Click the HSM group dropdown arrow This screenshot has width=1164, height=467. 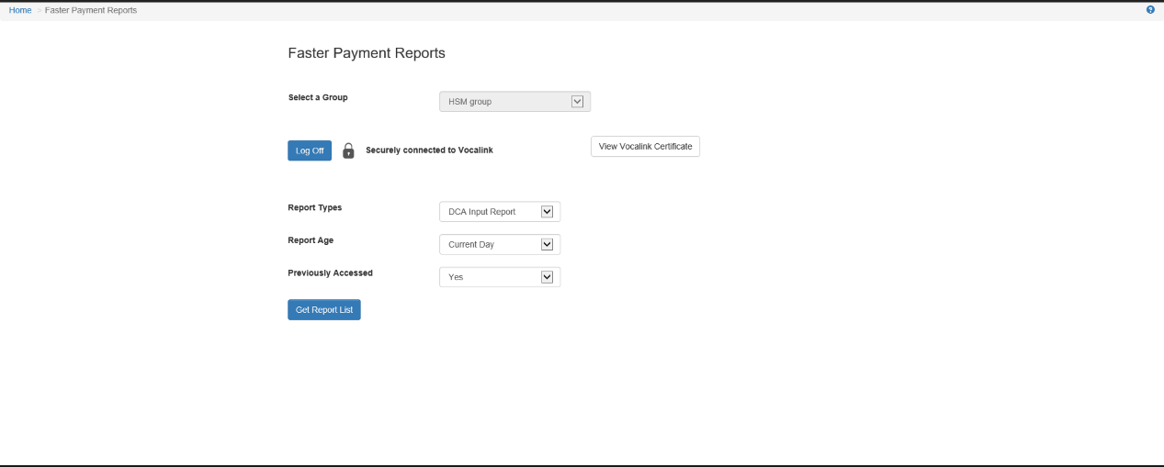[x=577, y=102]
